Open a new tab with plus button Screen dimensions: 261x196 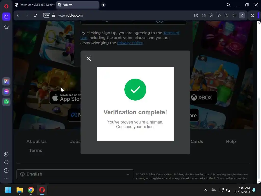coord(103,5)
